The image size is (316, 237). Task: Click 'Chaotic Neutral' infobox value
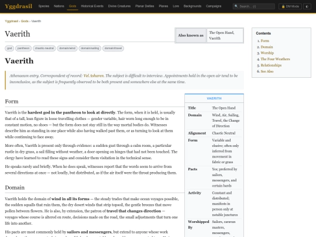(x=224, y=133)
